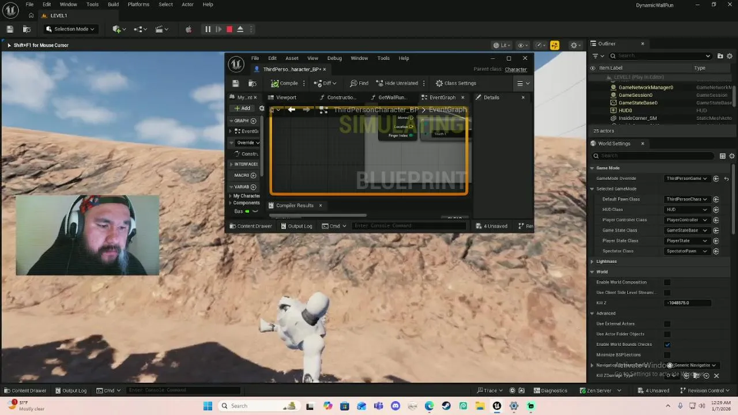Click the Outliner search field
The image size is (738, 415).
coord(660,56)
